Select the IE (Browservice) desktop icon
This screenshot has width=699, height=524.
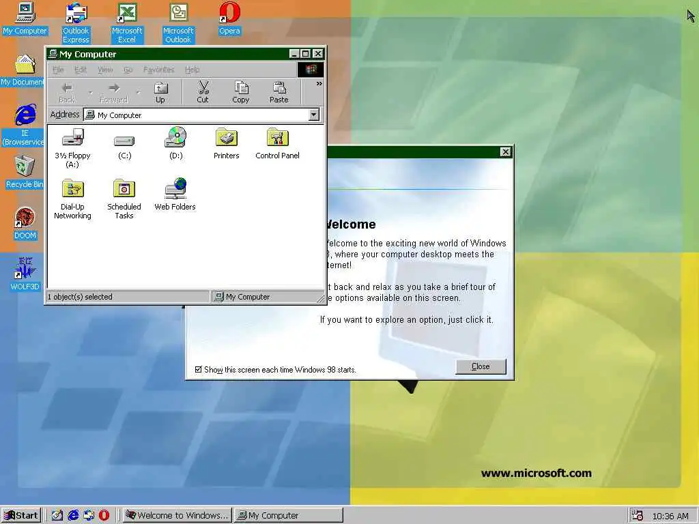(23, 125)
